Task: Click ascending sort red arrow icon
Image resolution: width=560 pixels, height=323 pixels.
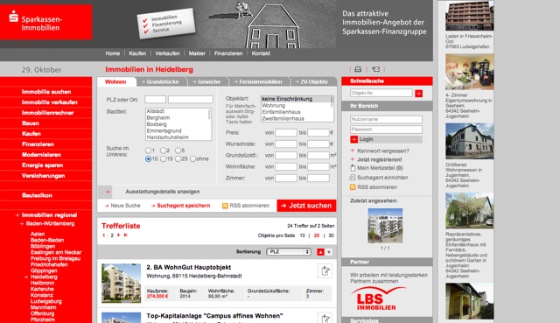Action: click(320, 252)
